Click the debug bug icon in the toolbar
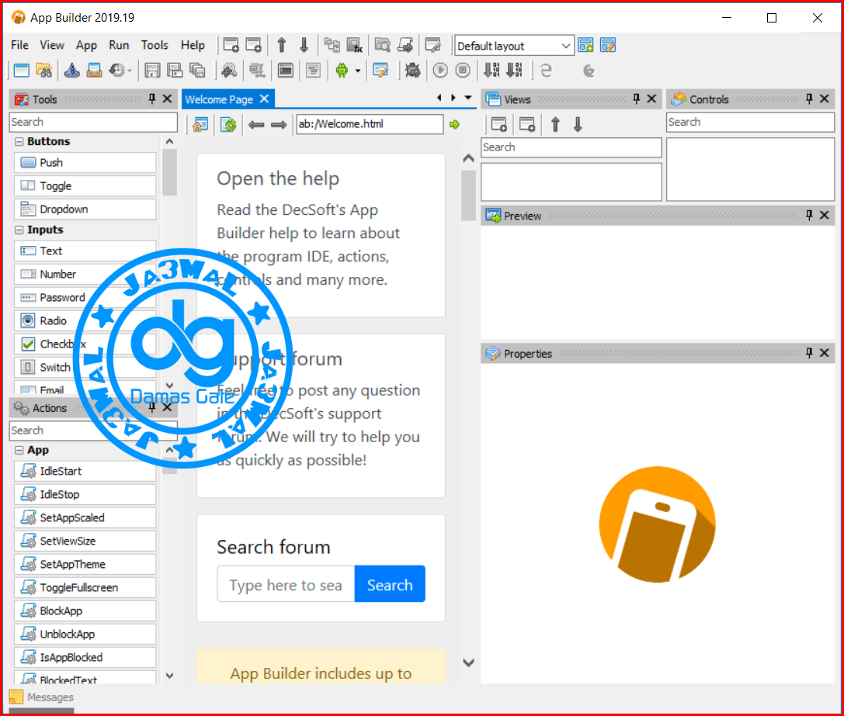844x716 pixels. point(413,71)
